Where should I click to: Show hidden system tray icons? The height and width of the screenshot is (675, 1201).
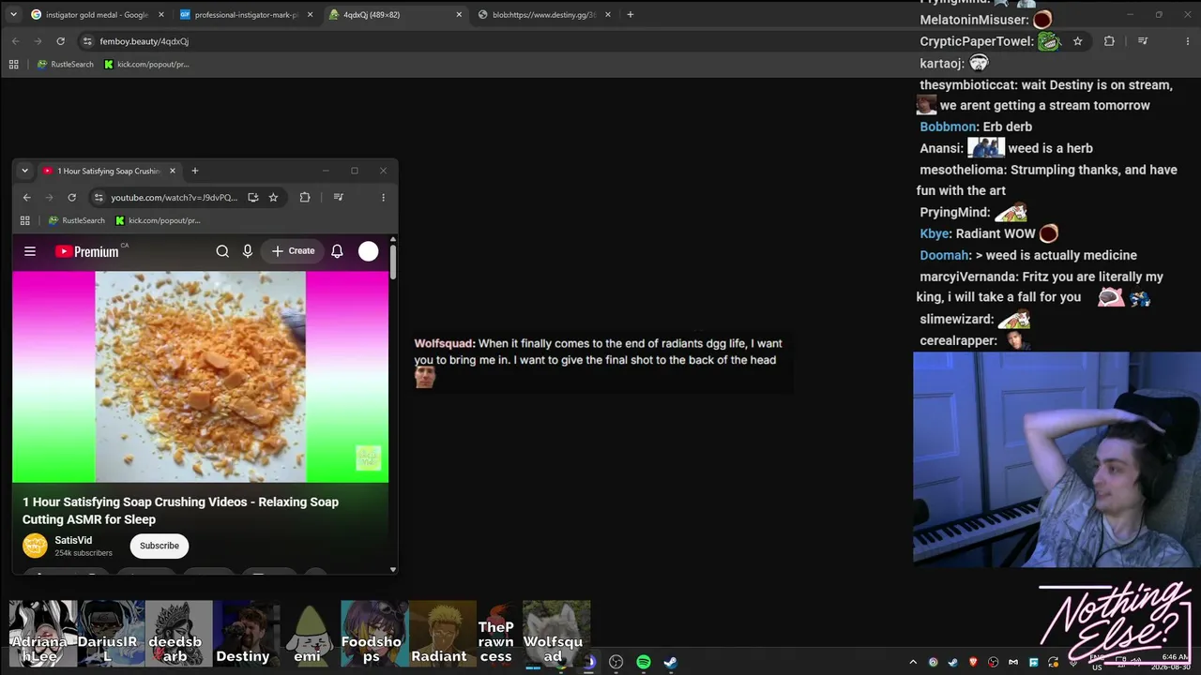tap(913, 662)
